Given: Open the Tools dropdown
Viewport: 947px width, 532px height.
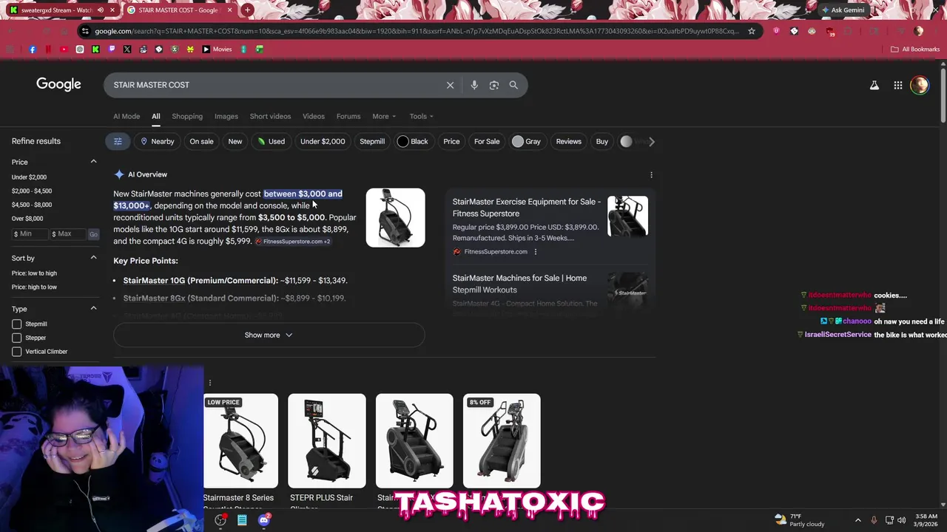Looking at the screenshot, I should click(422, 117).
